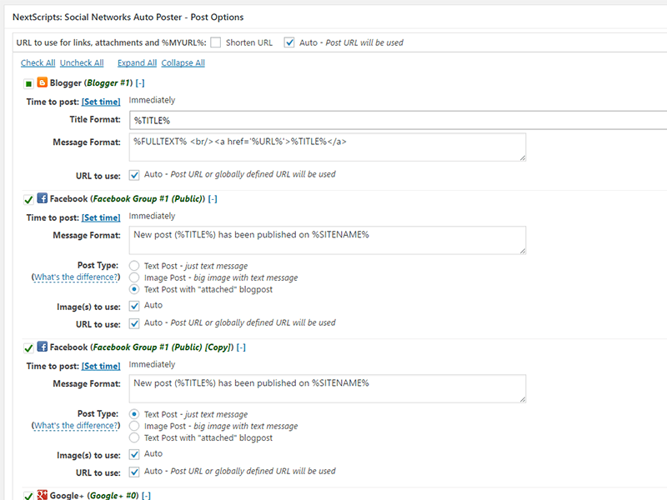This screenshot has height=500, width=667.
Task: Click the Blogger Message Format text area
Action: click(327, 147)
